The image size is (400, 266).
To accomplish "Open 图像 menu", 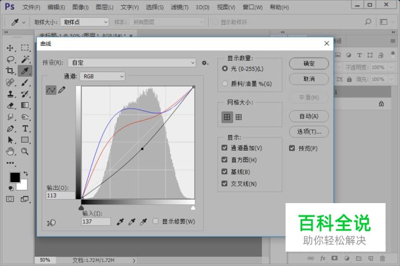I will coord(80,8).
